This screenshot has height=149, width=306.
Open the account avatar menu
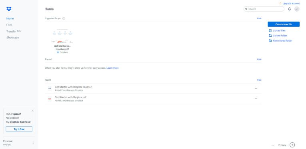(x=297, y=9)
